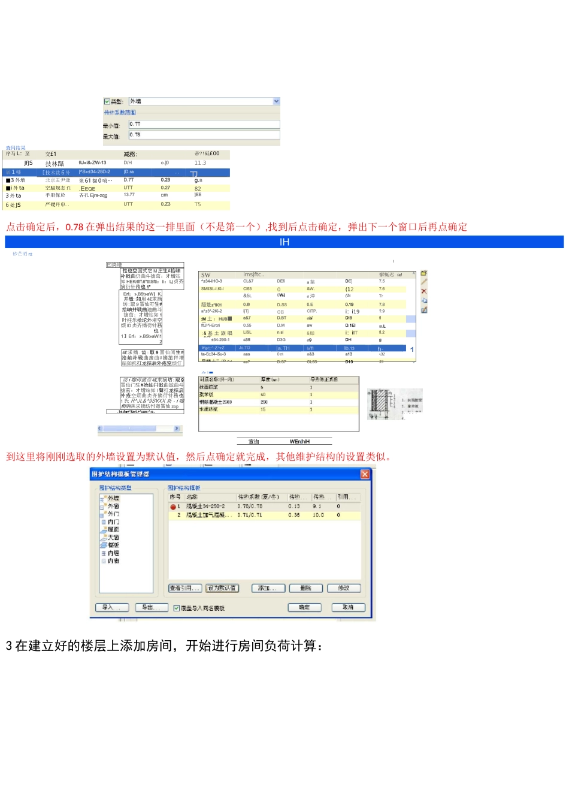The width and height of the screenshot is (569, 790).
Task: Click 取消 in the template manager dialog
Action: [348, 607]
